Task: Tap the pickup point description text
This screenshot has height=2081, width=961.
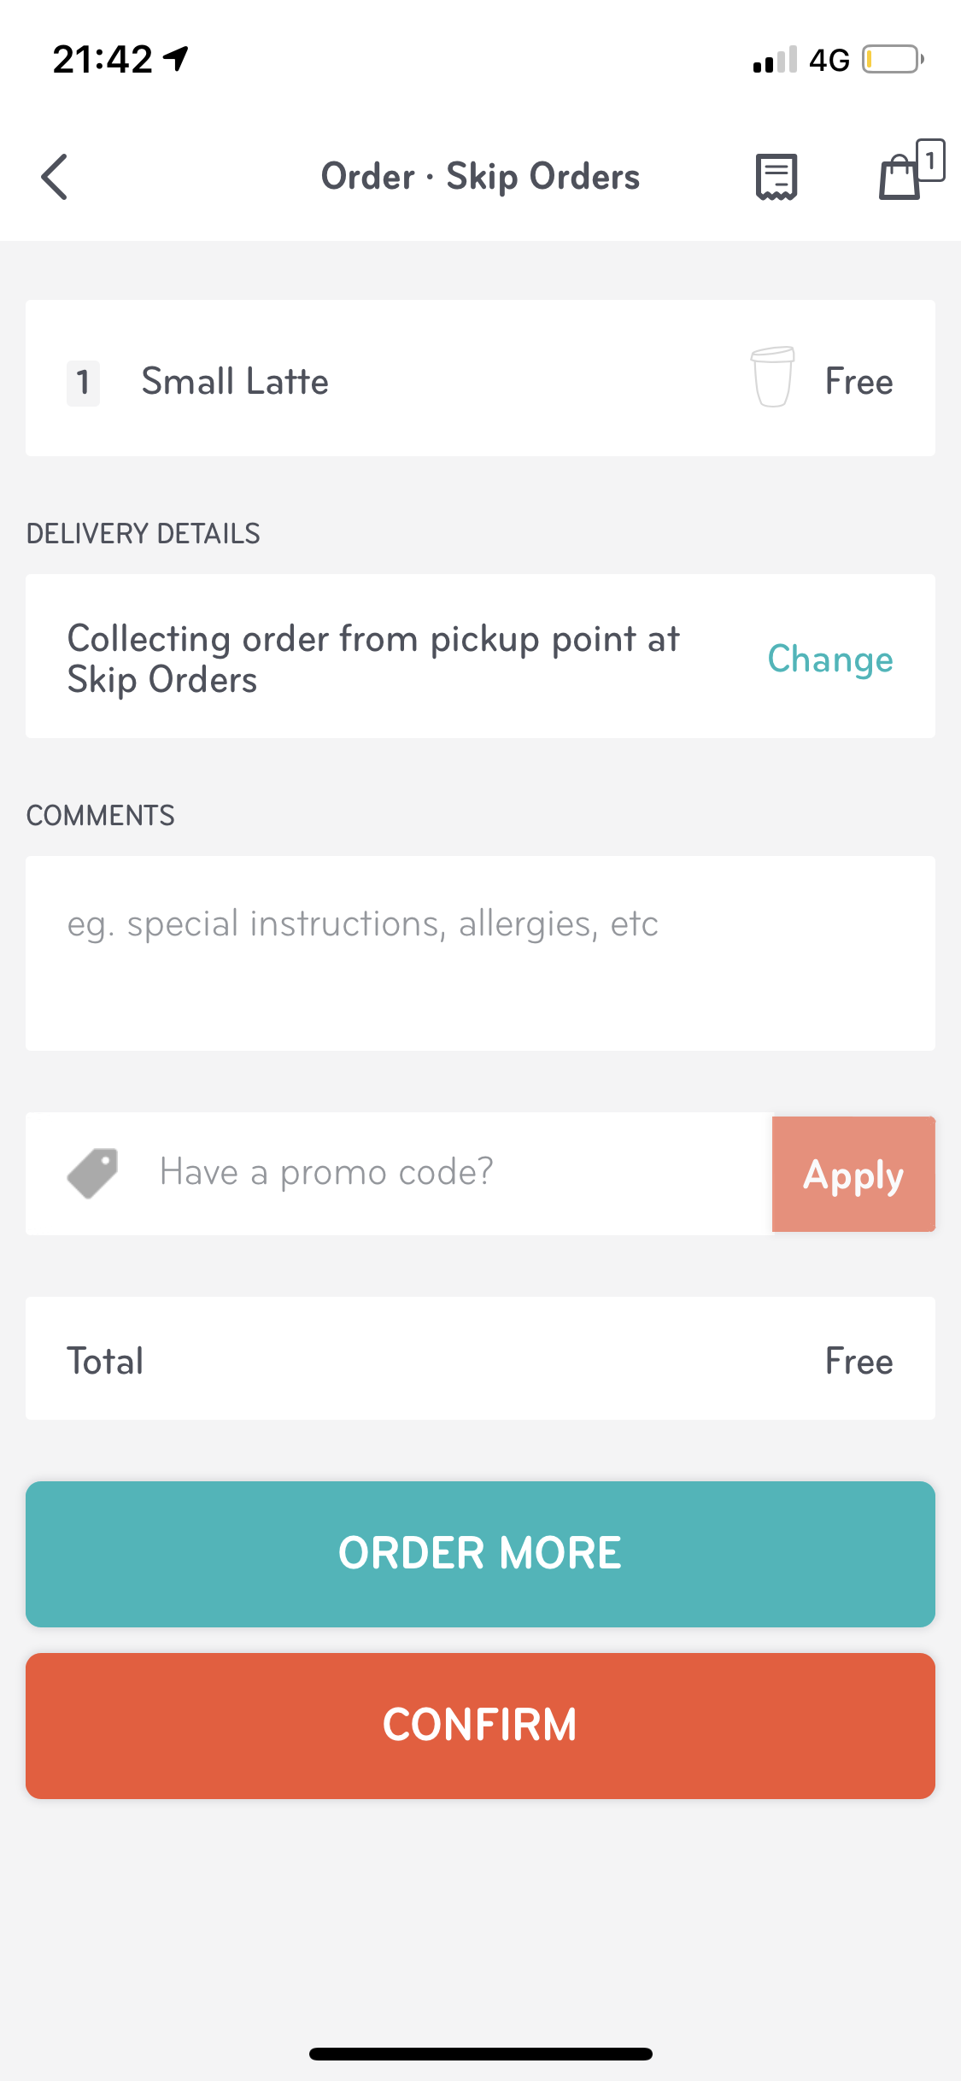Action: coord(373,659)
